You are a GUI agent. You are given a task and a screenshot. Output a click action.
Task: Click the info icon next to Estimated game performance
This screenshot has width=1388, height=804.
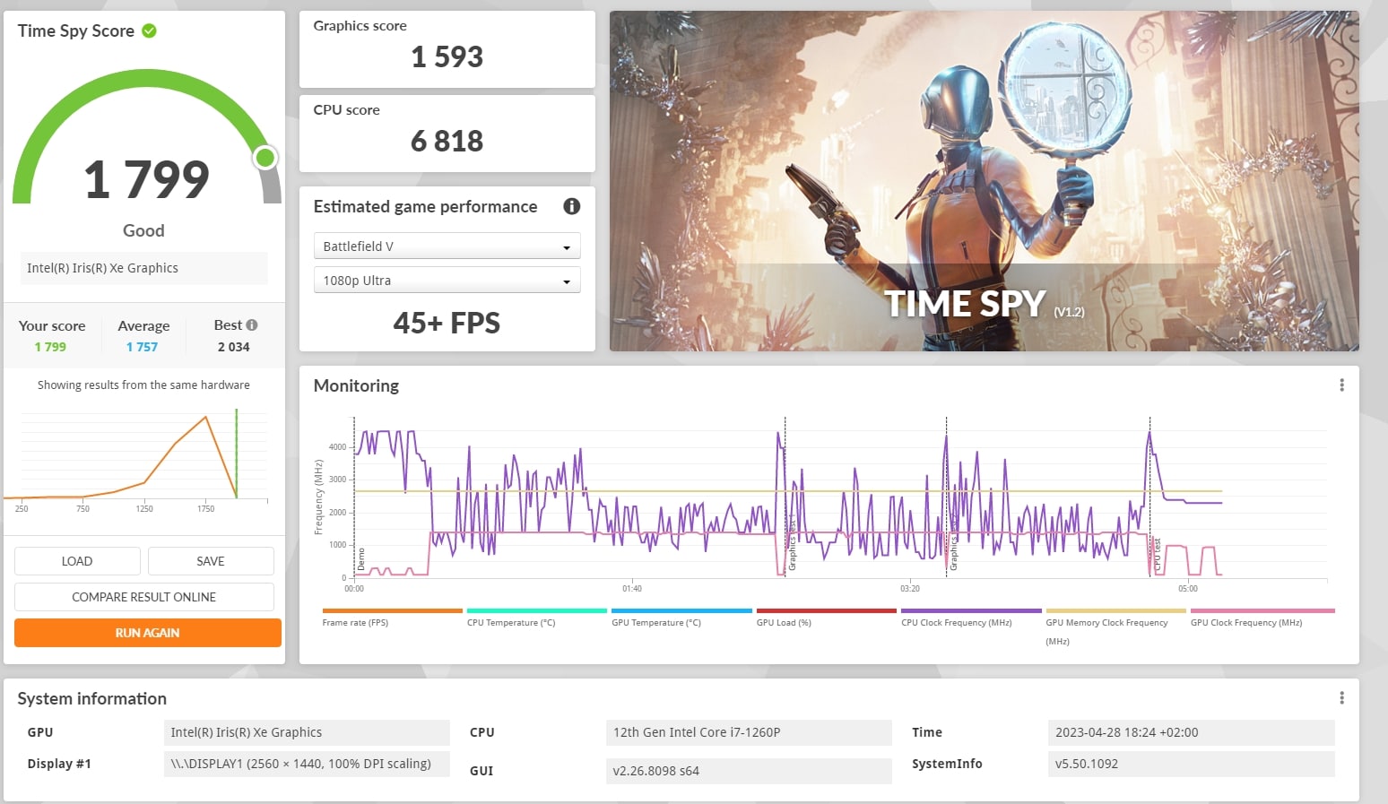tap(571, 206)
